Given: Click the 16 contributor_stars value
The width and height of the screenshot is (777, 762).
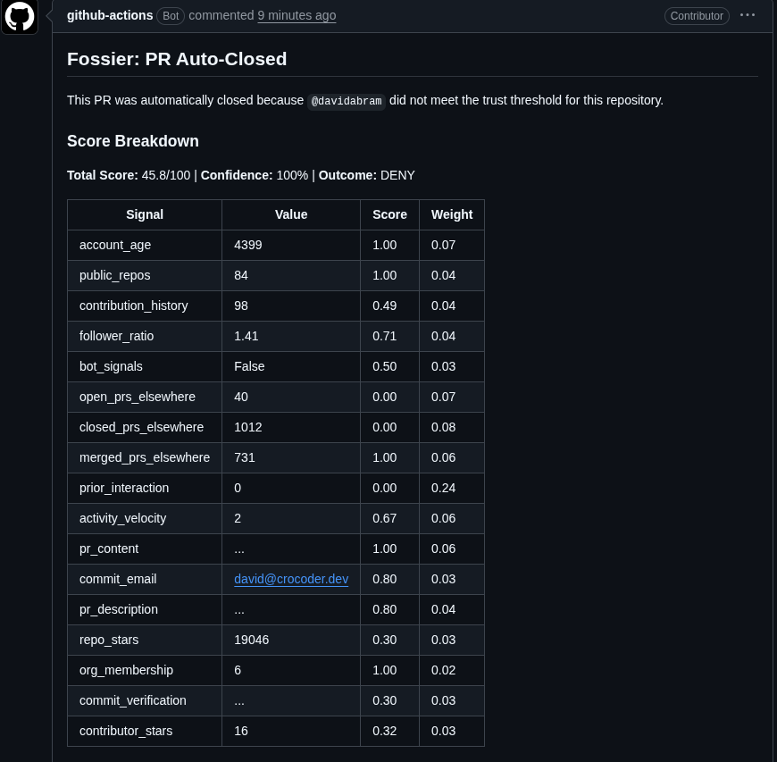Looking at the screenshot, I should click(x=241, y=731).
